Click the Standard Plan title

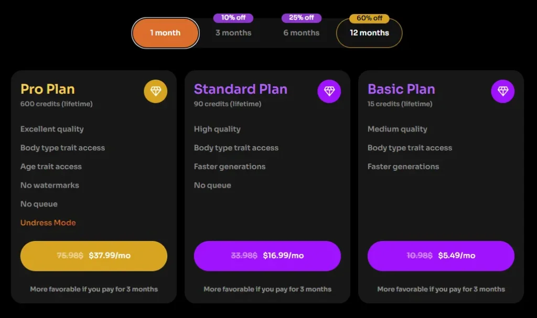[241, 89]
